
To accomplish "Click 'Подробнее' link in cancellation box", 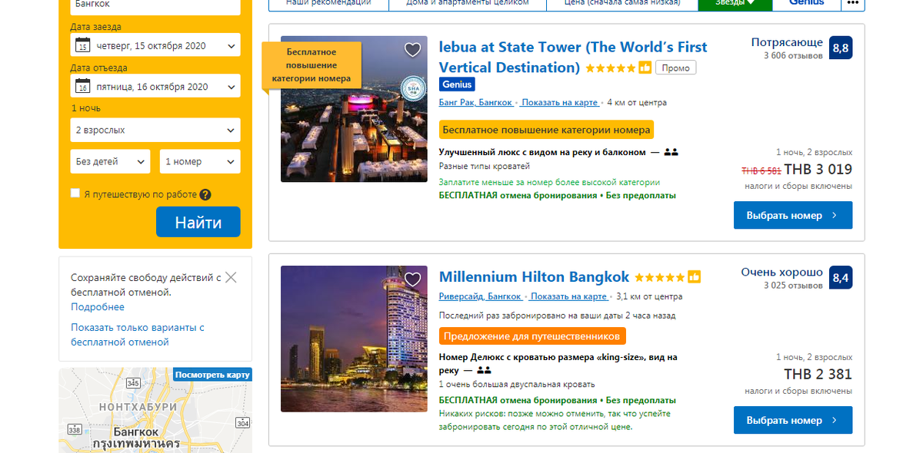I will click(98, 307).
